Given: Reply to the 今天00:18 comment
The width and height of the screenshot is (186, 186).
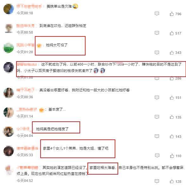Looking at the screenshot, I should [x=157, y=14].
